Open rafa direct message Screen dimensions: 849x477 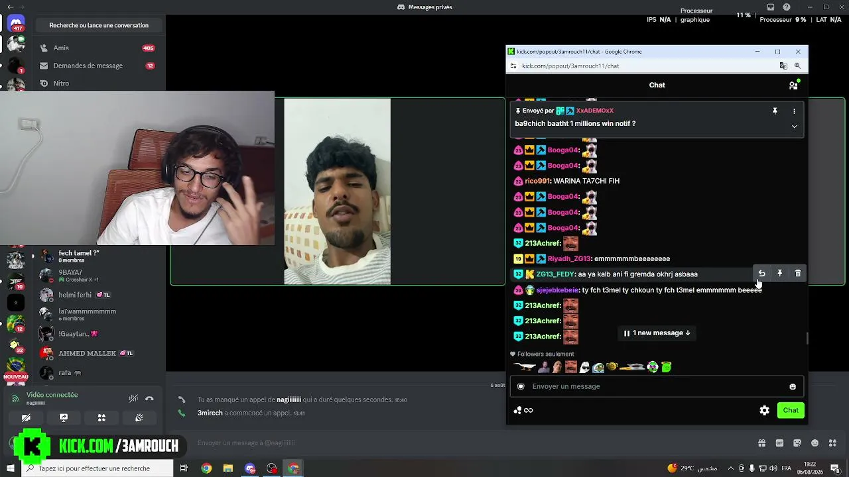pos(98,372)
